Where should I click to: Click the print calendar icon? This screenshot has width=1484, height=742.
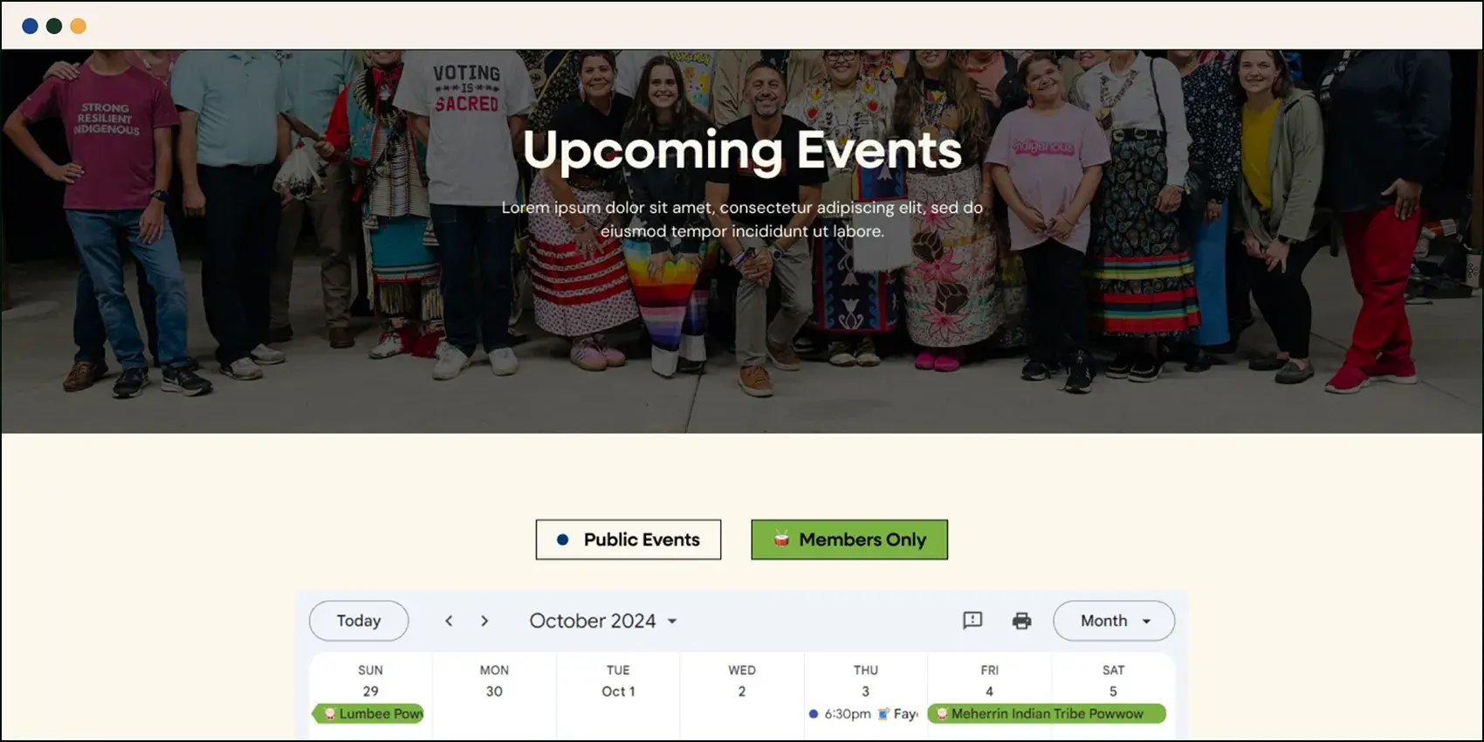[x=1021, y=621]
